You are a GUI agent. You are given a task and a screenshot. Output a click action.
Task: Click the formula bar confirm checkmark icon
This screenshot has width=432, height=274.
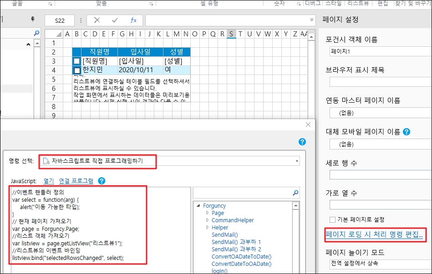[115, 20]
